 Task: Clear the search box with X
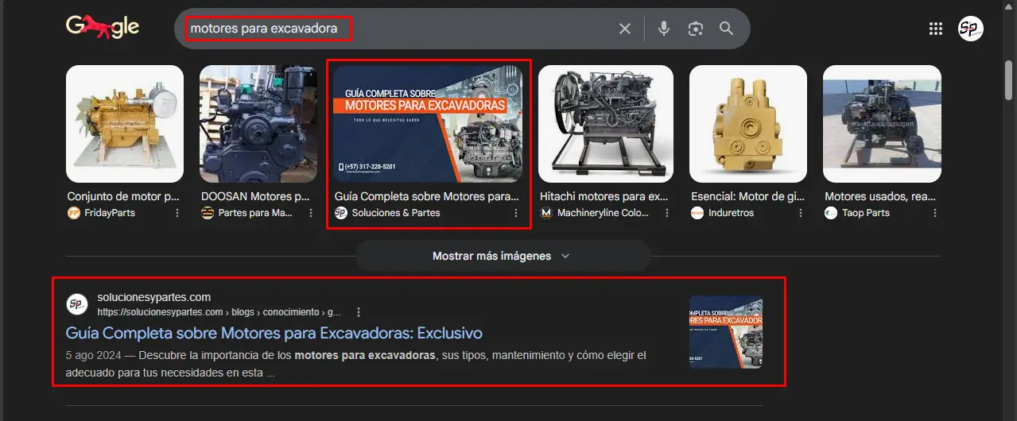625,29
